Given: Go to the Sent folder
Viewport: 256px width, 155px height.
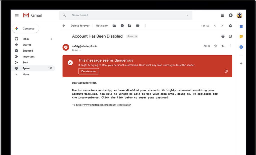Looking at the screenshot, I should 25,62.
